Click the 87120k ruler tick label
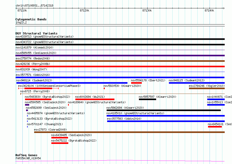 coord(84,10)
